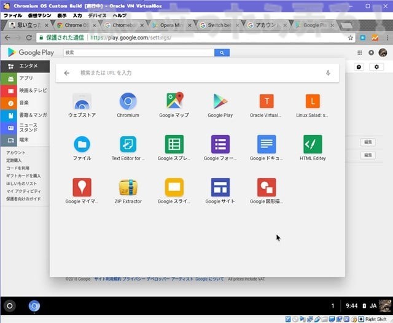Image resolution: width=393 pixels, height=323 pixels.
Task: Open Google account avatar in Play header
Action: click(383, 53)
